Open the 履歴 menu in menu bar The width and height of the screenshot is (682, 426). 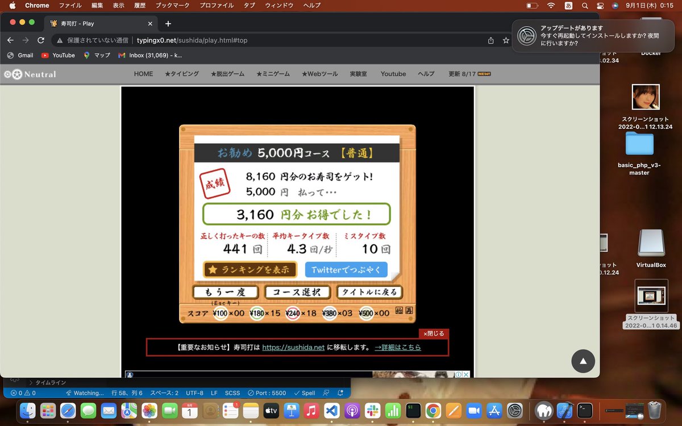(x=140, y=5)
